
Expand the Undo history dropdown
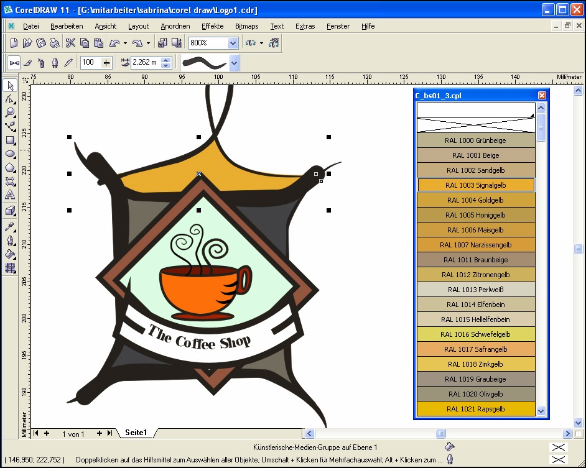124,42
